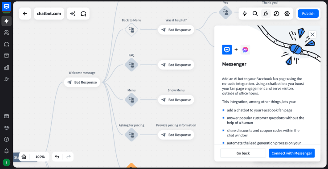Click the Messenger panel heading
The height and width of the screenshot is (169, 328).
234,64
